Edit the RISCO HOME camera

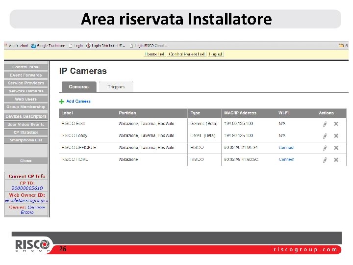tap(325, 160)
